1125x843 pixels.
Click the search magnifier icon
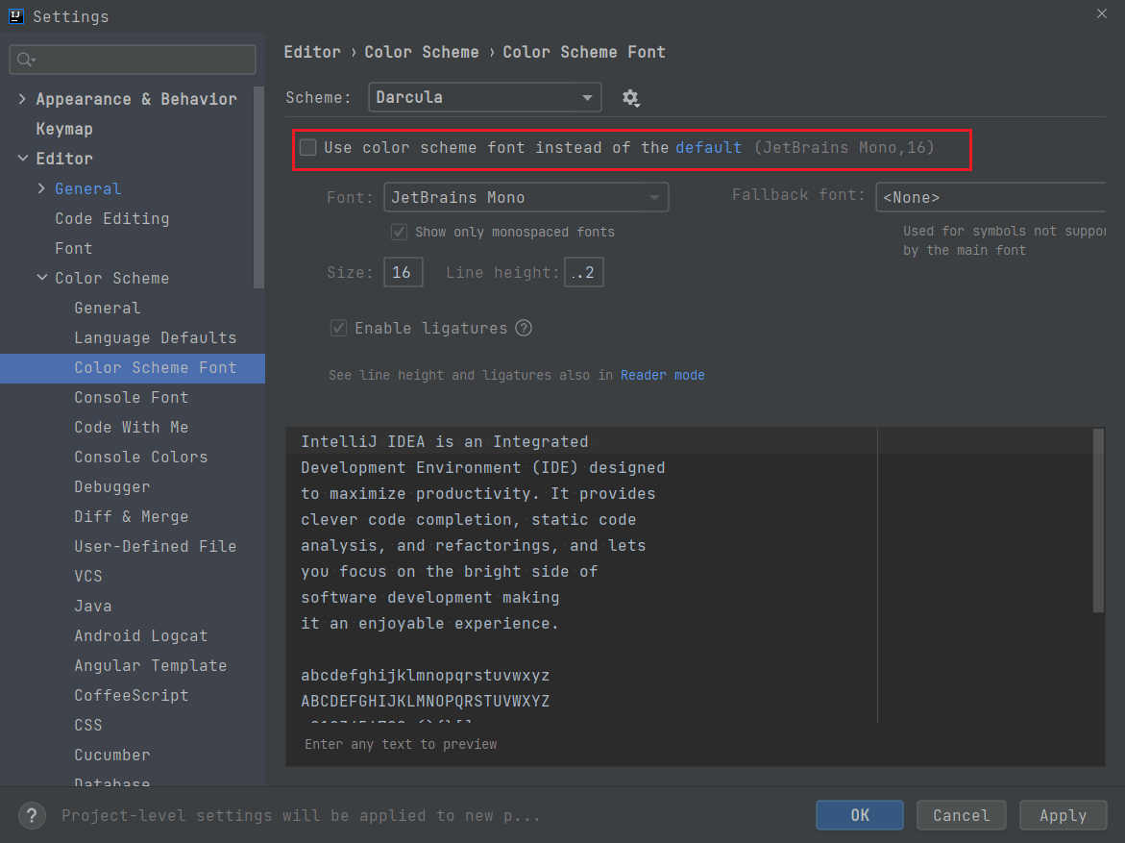pyautogui.click(x=26, y=60)
